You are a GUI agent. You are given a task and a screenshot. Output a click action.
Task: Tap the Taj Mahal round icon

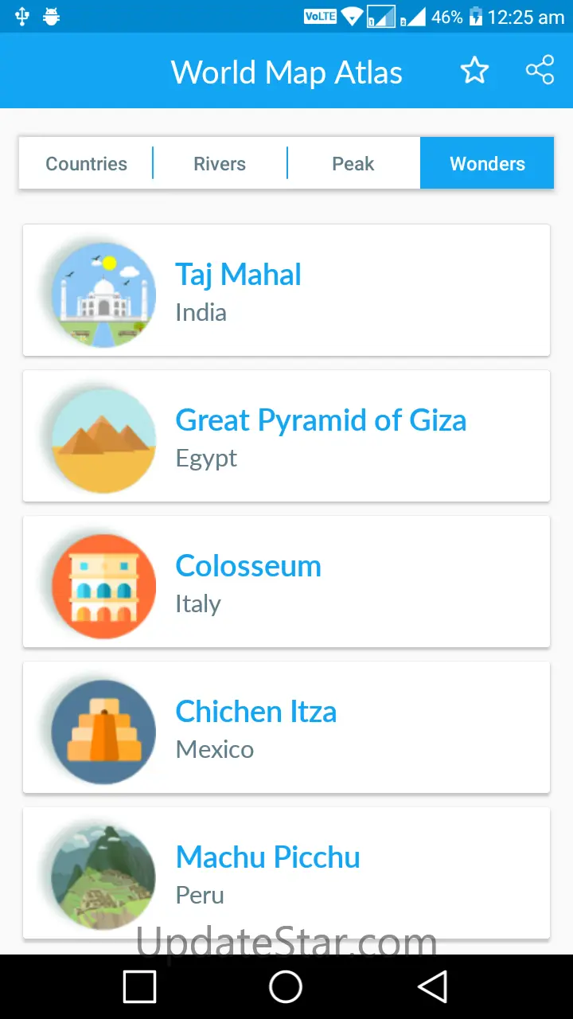coord(103,294)
